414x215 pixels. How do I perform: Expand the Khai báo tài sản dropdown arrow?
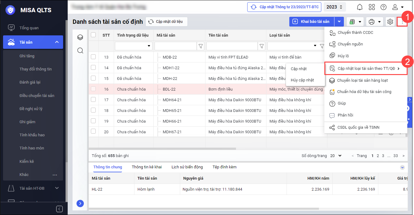coord(339,22)
